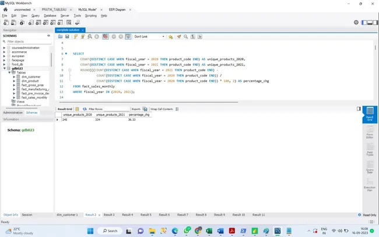Toggle the Wrap Cell Content button
The width and height of the screenshot is (379, 237).
pos(177,109)
